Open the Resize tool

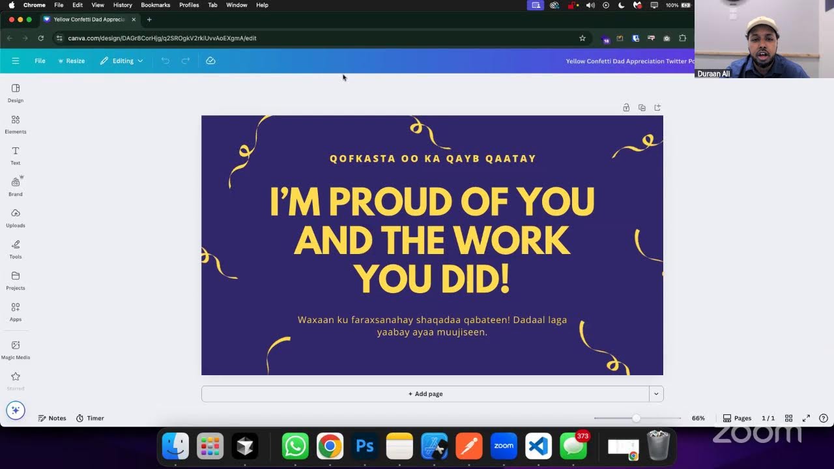tap(71, 61)
